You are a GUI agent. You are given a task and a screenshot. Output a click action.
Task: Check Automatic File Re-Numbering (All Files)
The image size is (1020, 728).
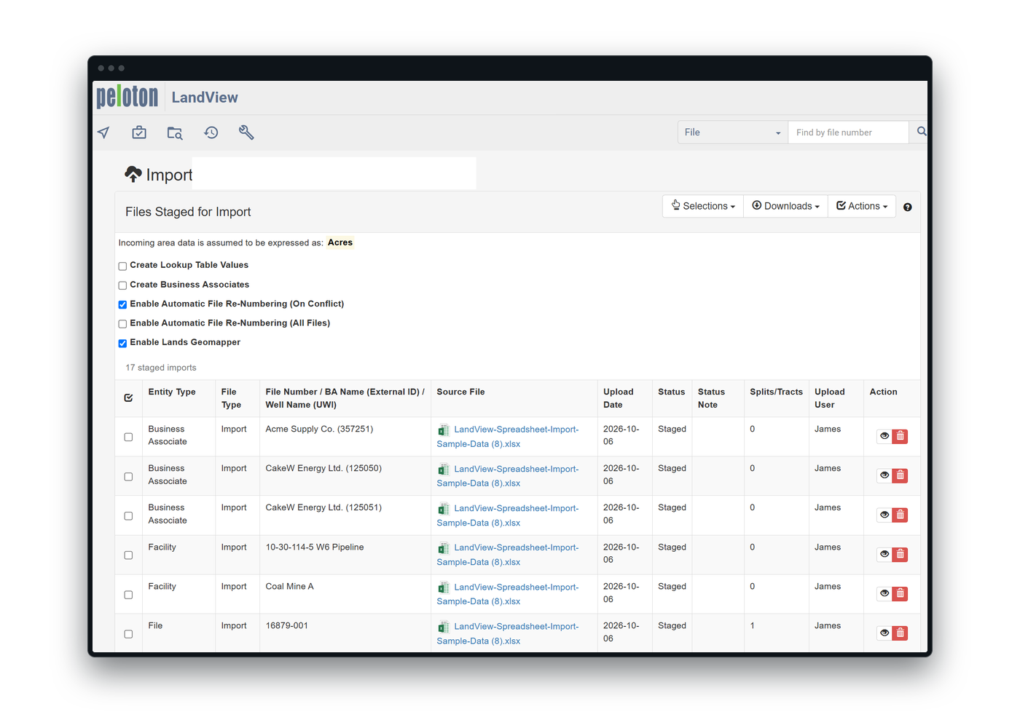point(122,324)
